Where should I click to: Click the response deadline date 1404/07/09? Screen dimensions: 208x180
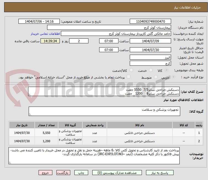[150, 41]
